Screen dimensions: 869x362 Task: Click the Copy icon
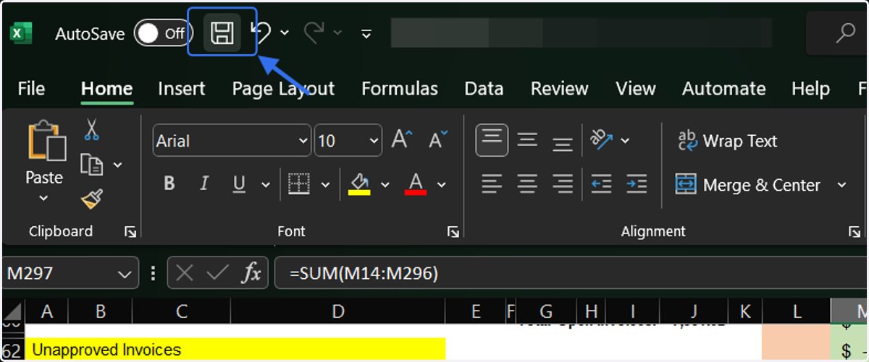click(x=91, y=165)
